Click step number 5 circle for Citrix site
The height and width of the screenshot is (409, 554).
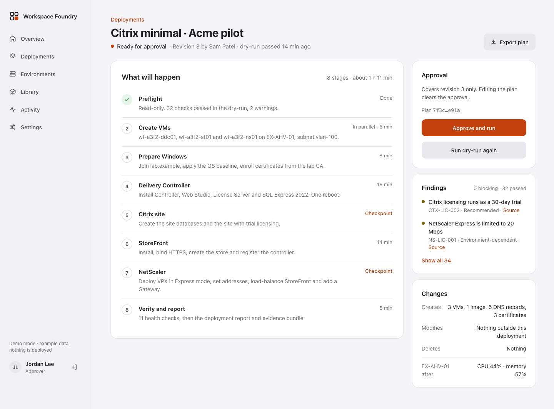[x=127, y=215]
